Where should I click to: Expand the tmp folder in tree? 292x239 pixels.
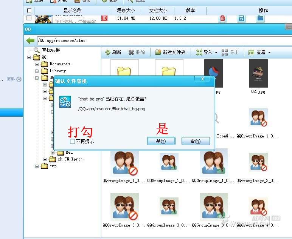(x=37, y=166)
